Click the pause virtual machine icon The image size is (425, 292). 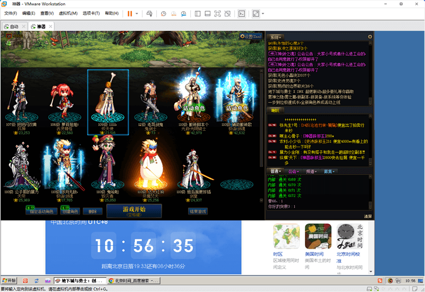pyautogui.click(x=130, y=14)
